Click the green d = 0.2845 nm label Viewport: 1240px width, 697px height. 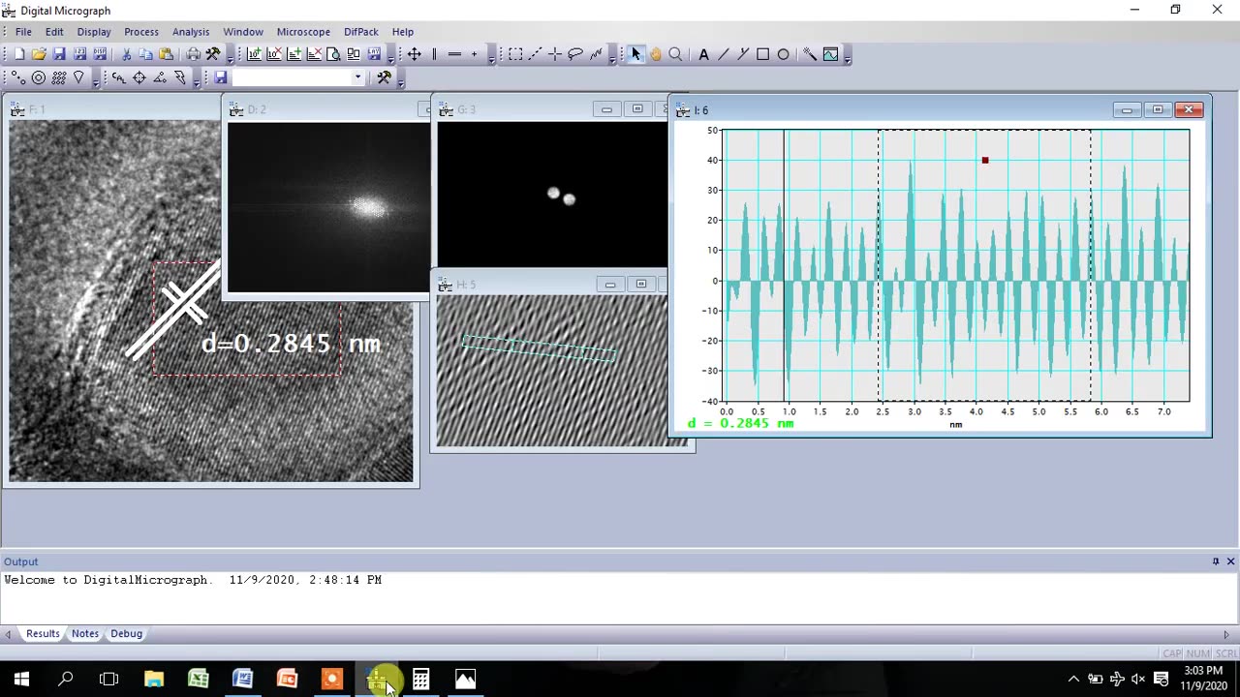pyautogui.click(x=741, y=424)
